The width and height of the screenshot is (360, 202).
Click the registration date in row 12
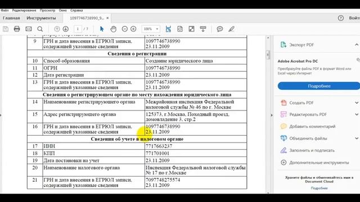pos(157,75)
